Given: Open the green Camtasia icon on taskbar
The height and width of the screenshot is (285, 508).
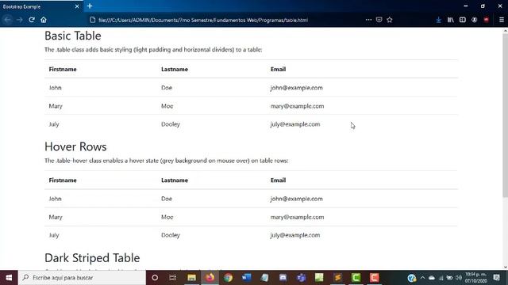Looking at the screenshot, I should (x=356, y=278).
